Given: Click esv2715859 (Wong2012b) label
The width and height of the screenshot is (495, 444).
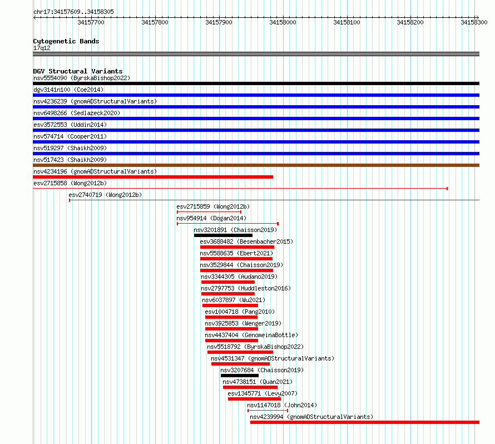Looking at the screenshot, I should (x=213, y=206).
